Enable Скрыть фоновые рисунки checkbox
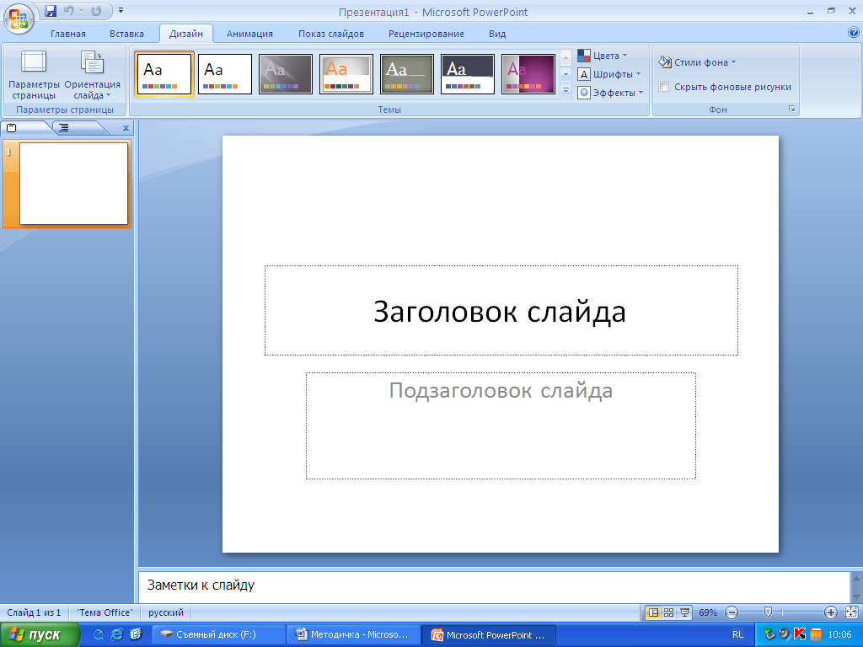 pos(664,87)
